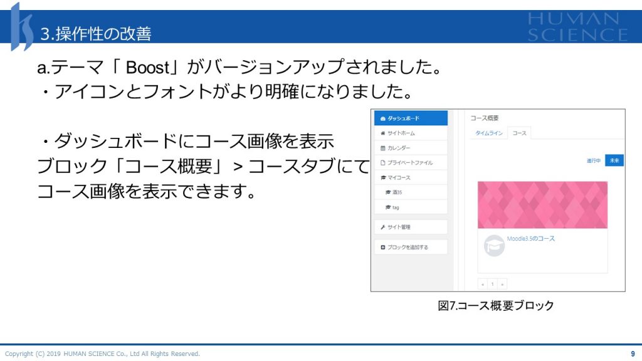642x361 pixels.
Task: Open the tag course in sidebar
Action: pos(411,207)
